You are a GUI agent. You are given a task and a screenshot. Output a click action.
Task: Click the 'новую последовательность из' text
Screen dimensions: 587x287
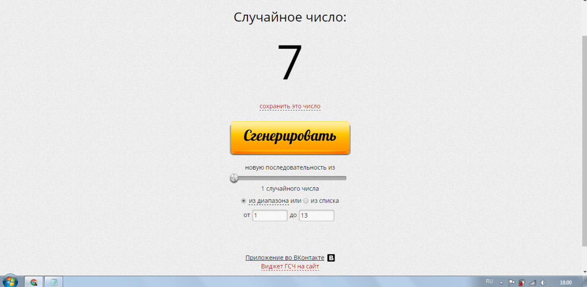[290, 167]
